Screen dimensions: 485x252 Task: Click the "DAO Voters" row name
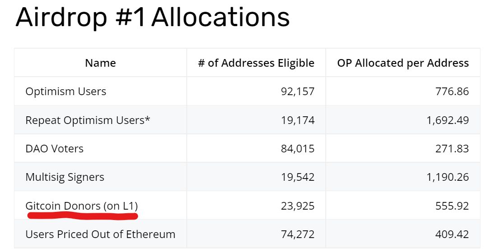pyautogui.click(x=55, y=149)
